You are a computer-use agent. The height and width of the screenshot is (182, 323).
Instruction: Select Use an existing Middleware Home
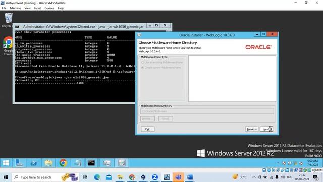pos(162,62)
